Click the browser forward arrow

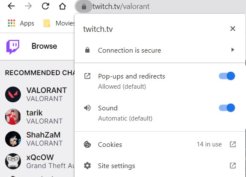click(29, 6)
